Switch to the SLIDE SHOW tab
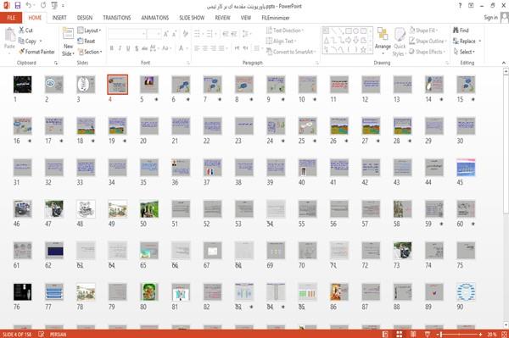509x338 pixels. 192,18
